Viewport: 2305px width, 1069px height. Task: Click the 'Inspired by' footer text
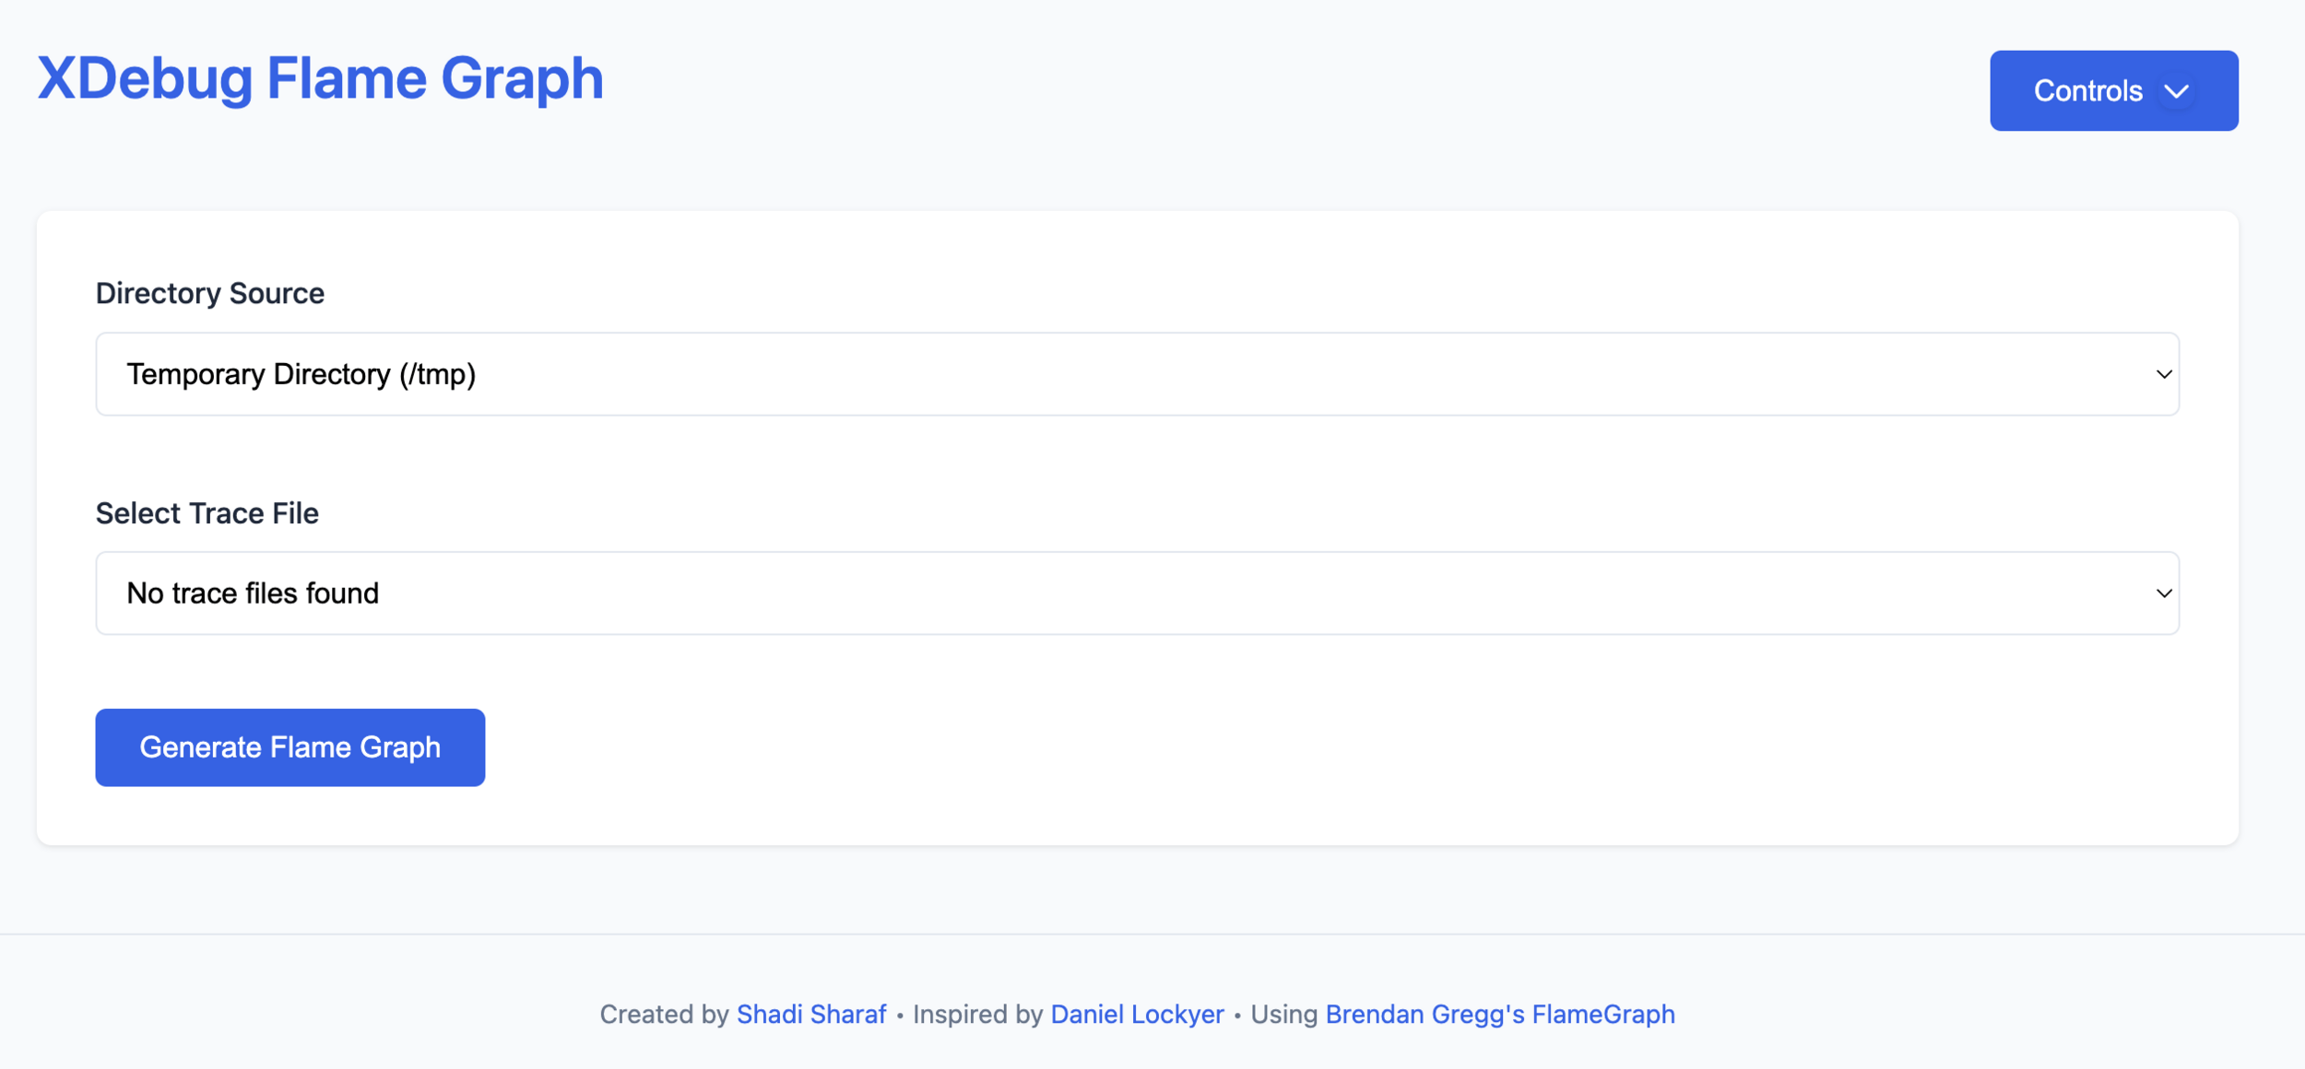point(977,1014)
